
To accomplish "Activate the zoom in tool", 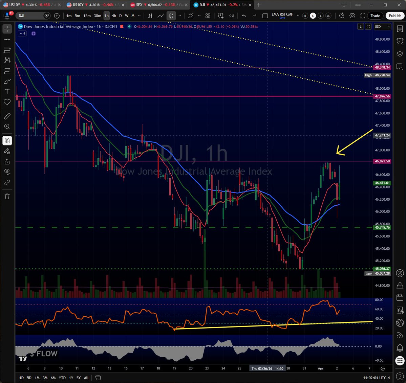I will (x=7, y=127).
